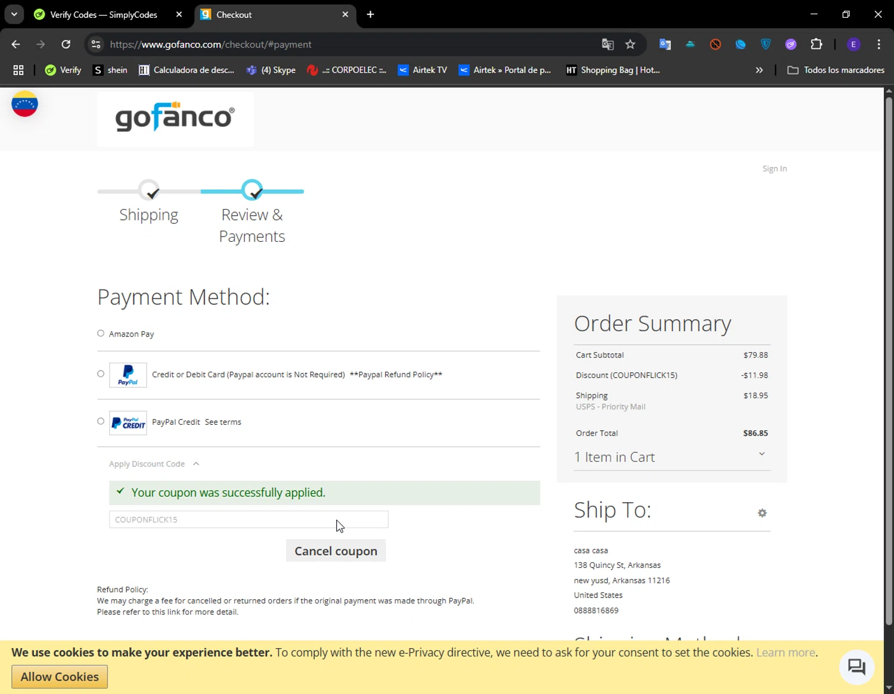Open Shopping Bag | Hot... bookmark
894x694 pixels.
(x=613, y=70)
